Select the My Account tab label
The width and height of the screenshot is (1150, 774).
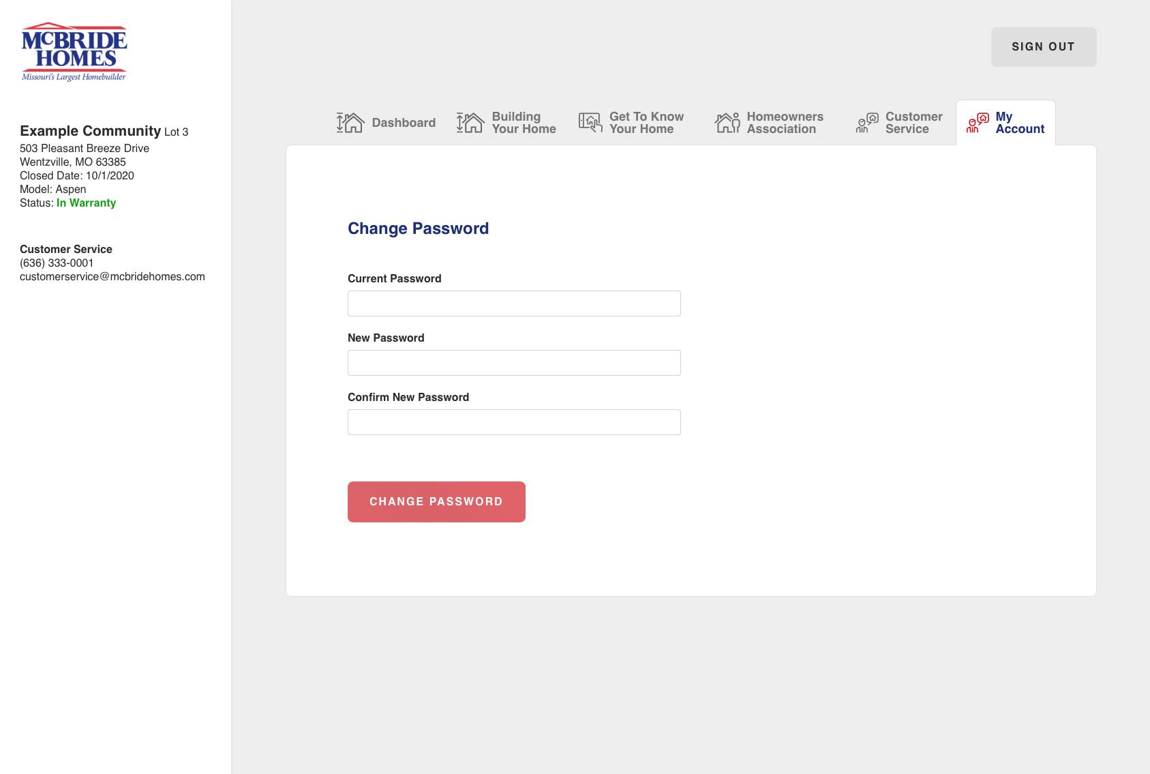tap(1019, 123)
